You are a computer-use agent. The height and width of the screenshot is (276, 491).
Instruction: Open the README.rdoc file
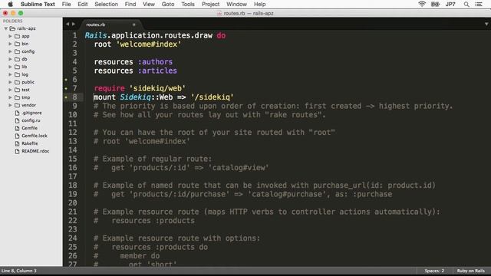tap(35, 151)
